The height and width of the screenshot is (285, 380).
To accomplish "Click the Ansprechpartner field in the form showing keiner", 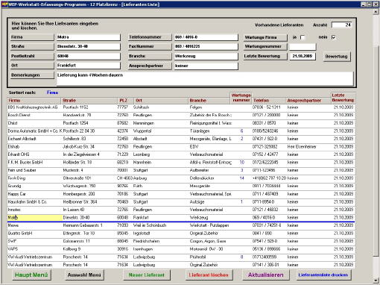I will (206, 66).
